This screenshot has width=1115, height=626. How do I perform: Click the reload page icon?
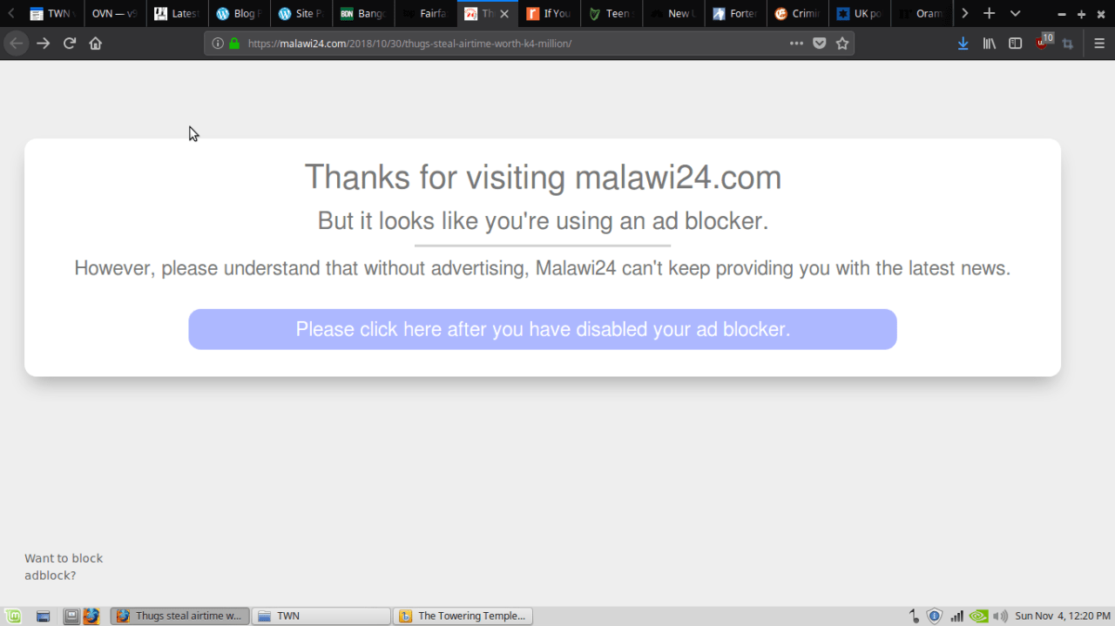pos(70,44)
